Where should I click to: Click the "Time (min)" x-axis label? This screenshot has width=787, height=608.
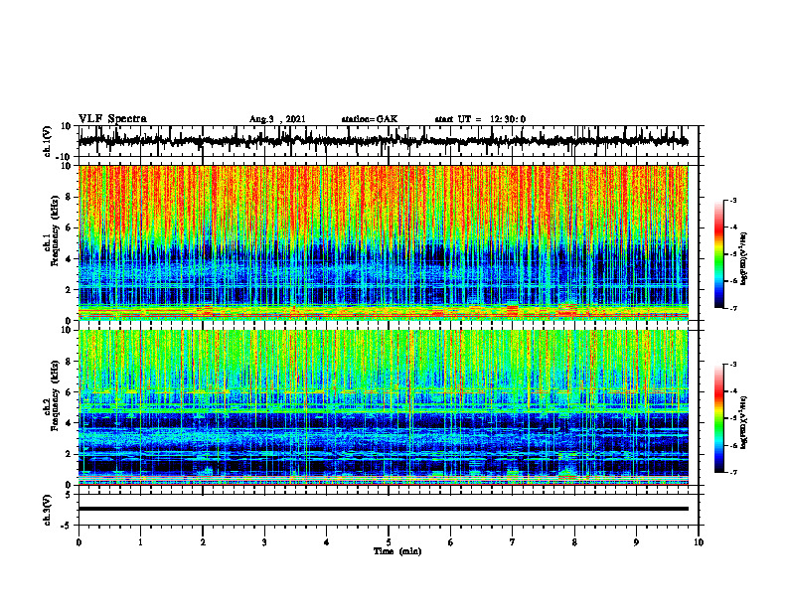[397, 551]
